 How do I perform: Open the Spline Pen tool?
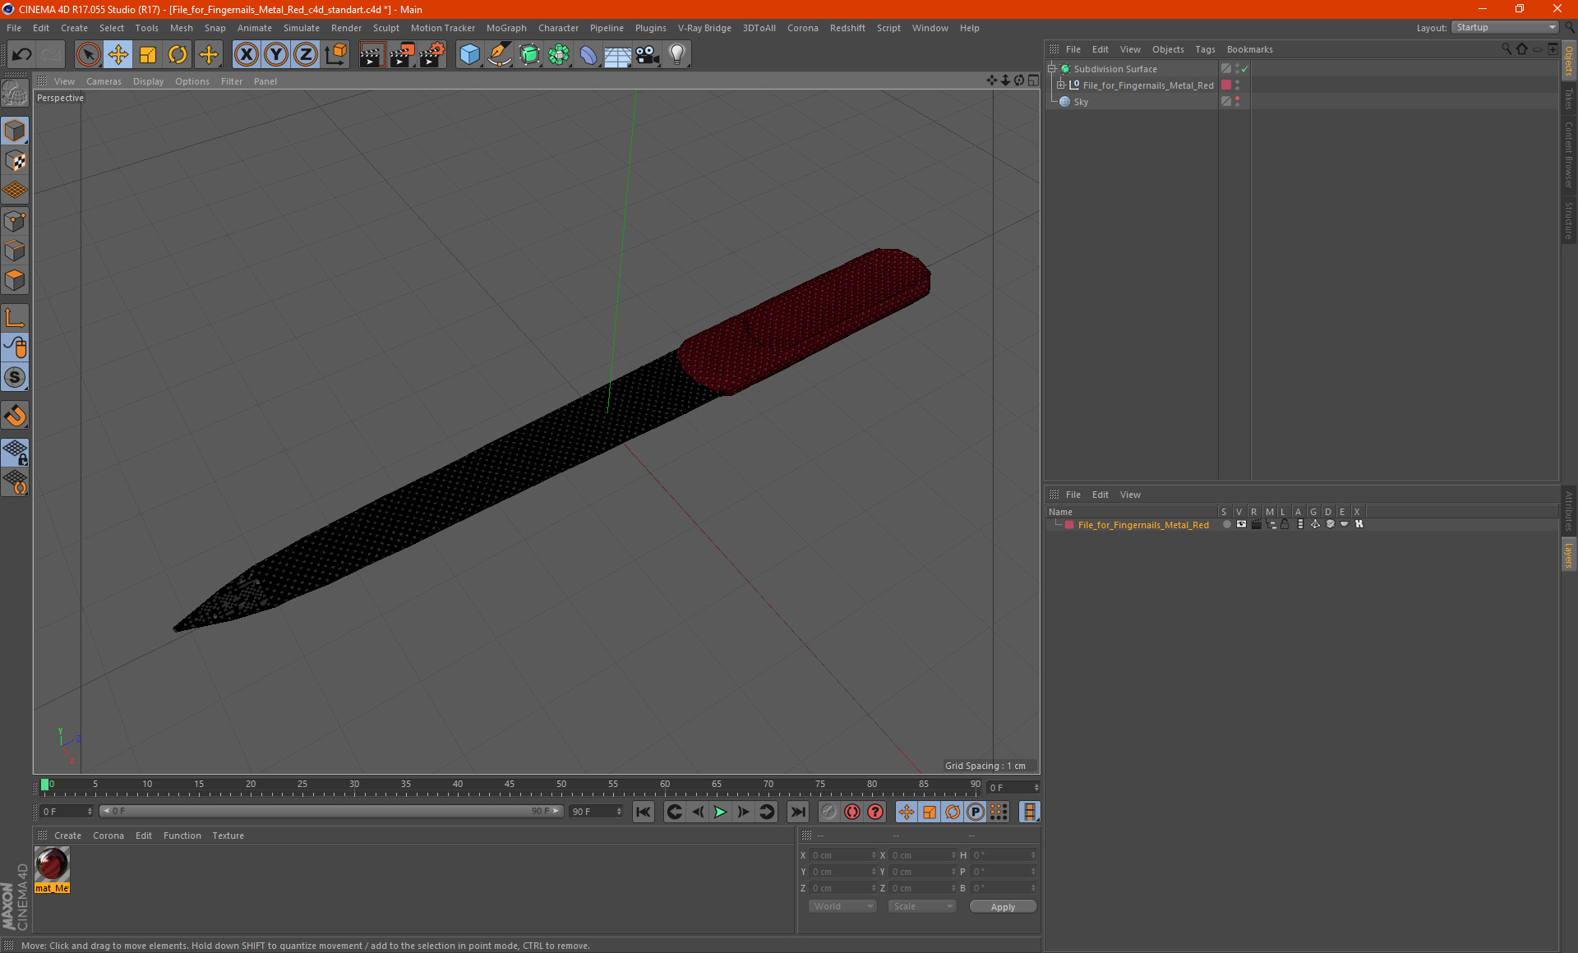click(x=500, y=55)
